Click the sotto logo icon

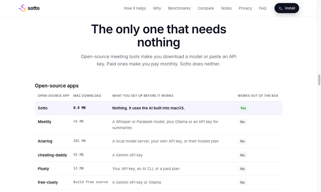click(x=22, y=8)
